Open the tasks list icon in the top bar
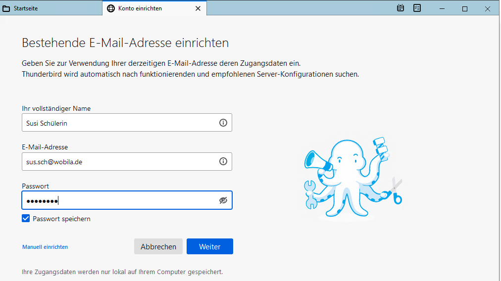This screenshot has height=281, width=501. (x=417, y=8)
